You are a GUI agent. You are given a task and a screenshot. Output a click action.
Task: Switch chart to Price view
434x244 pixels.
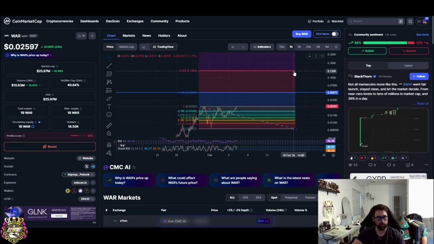pos(110,47)
